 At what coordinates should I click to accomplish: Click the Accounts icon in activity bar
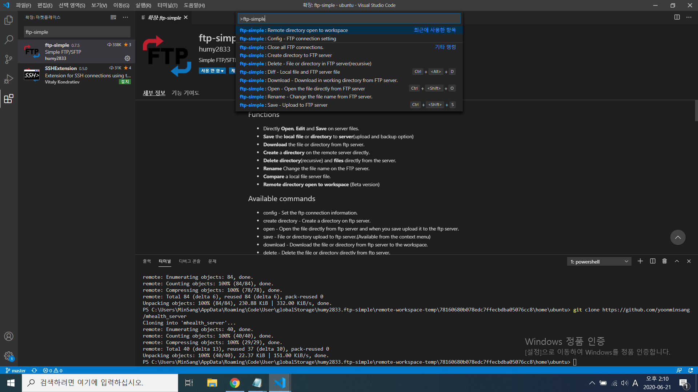coord(9,336)
